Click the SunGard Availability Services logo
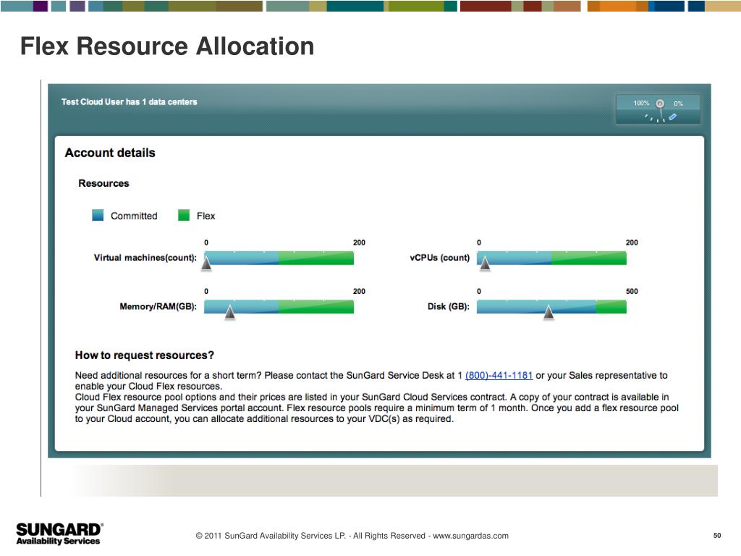Viewport: 741px width, 556px height. click(59, 534)
